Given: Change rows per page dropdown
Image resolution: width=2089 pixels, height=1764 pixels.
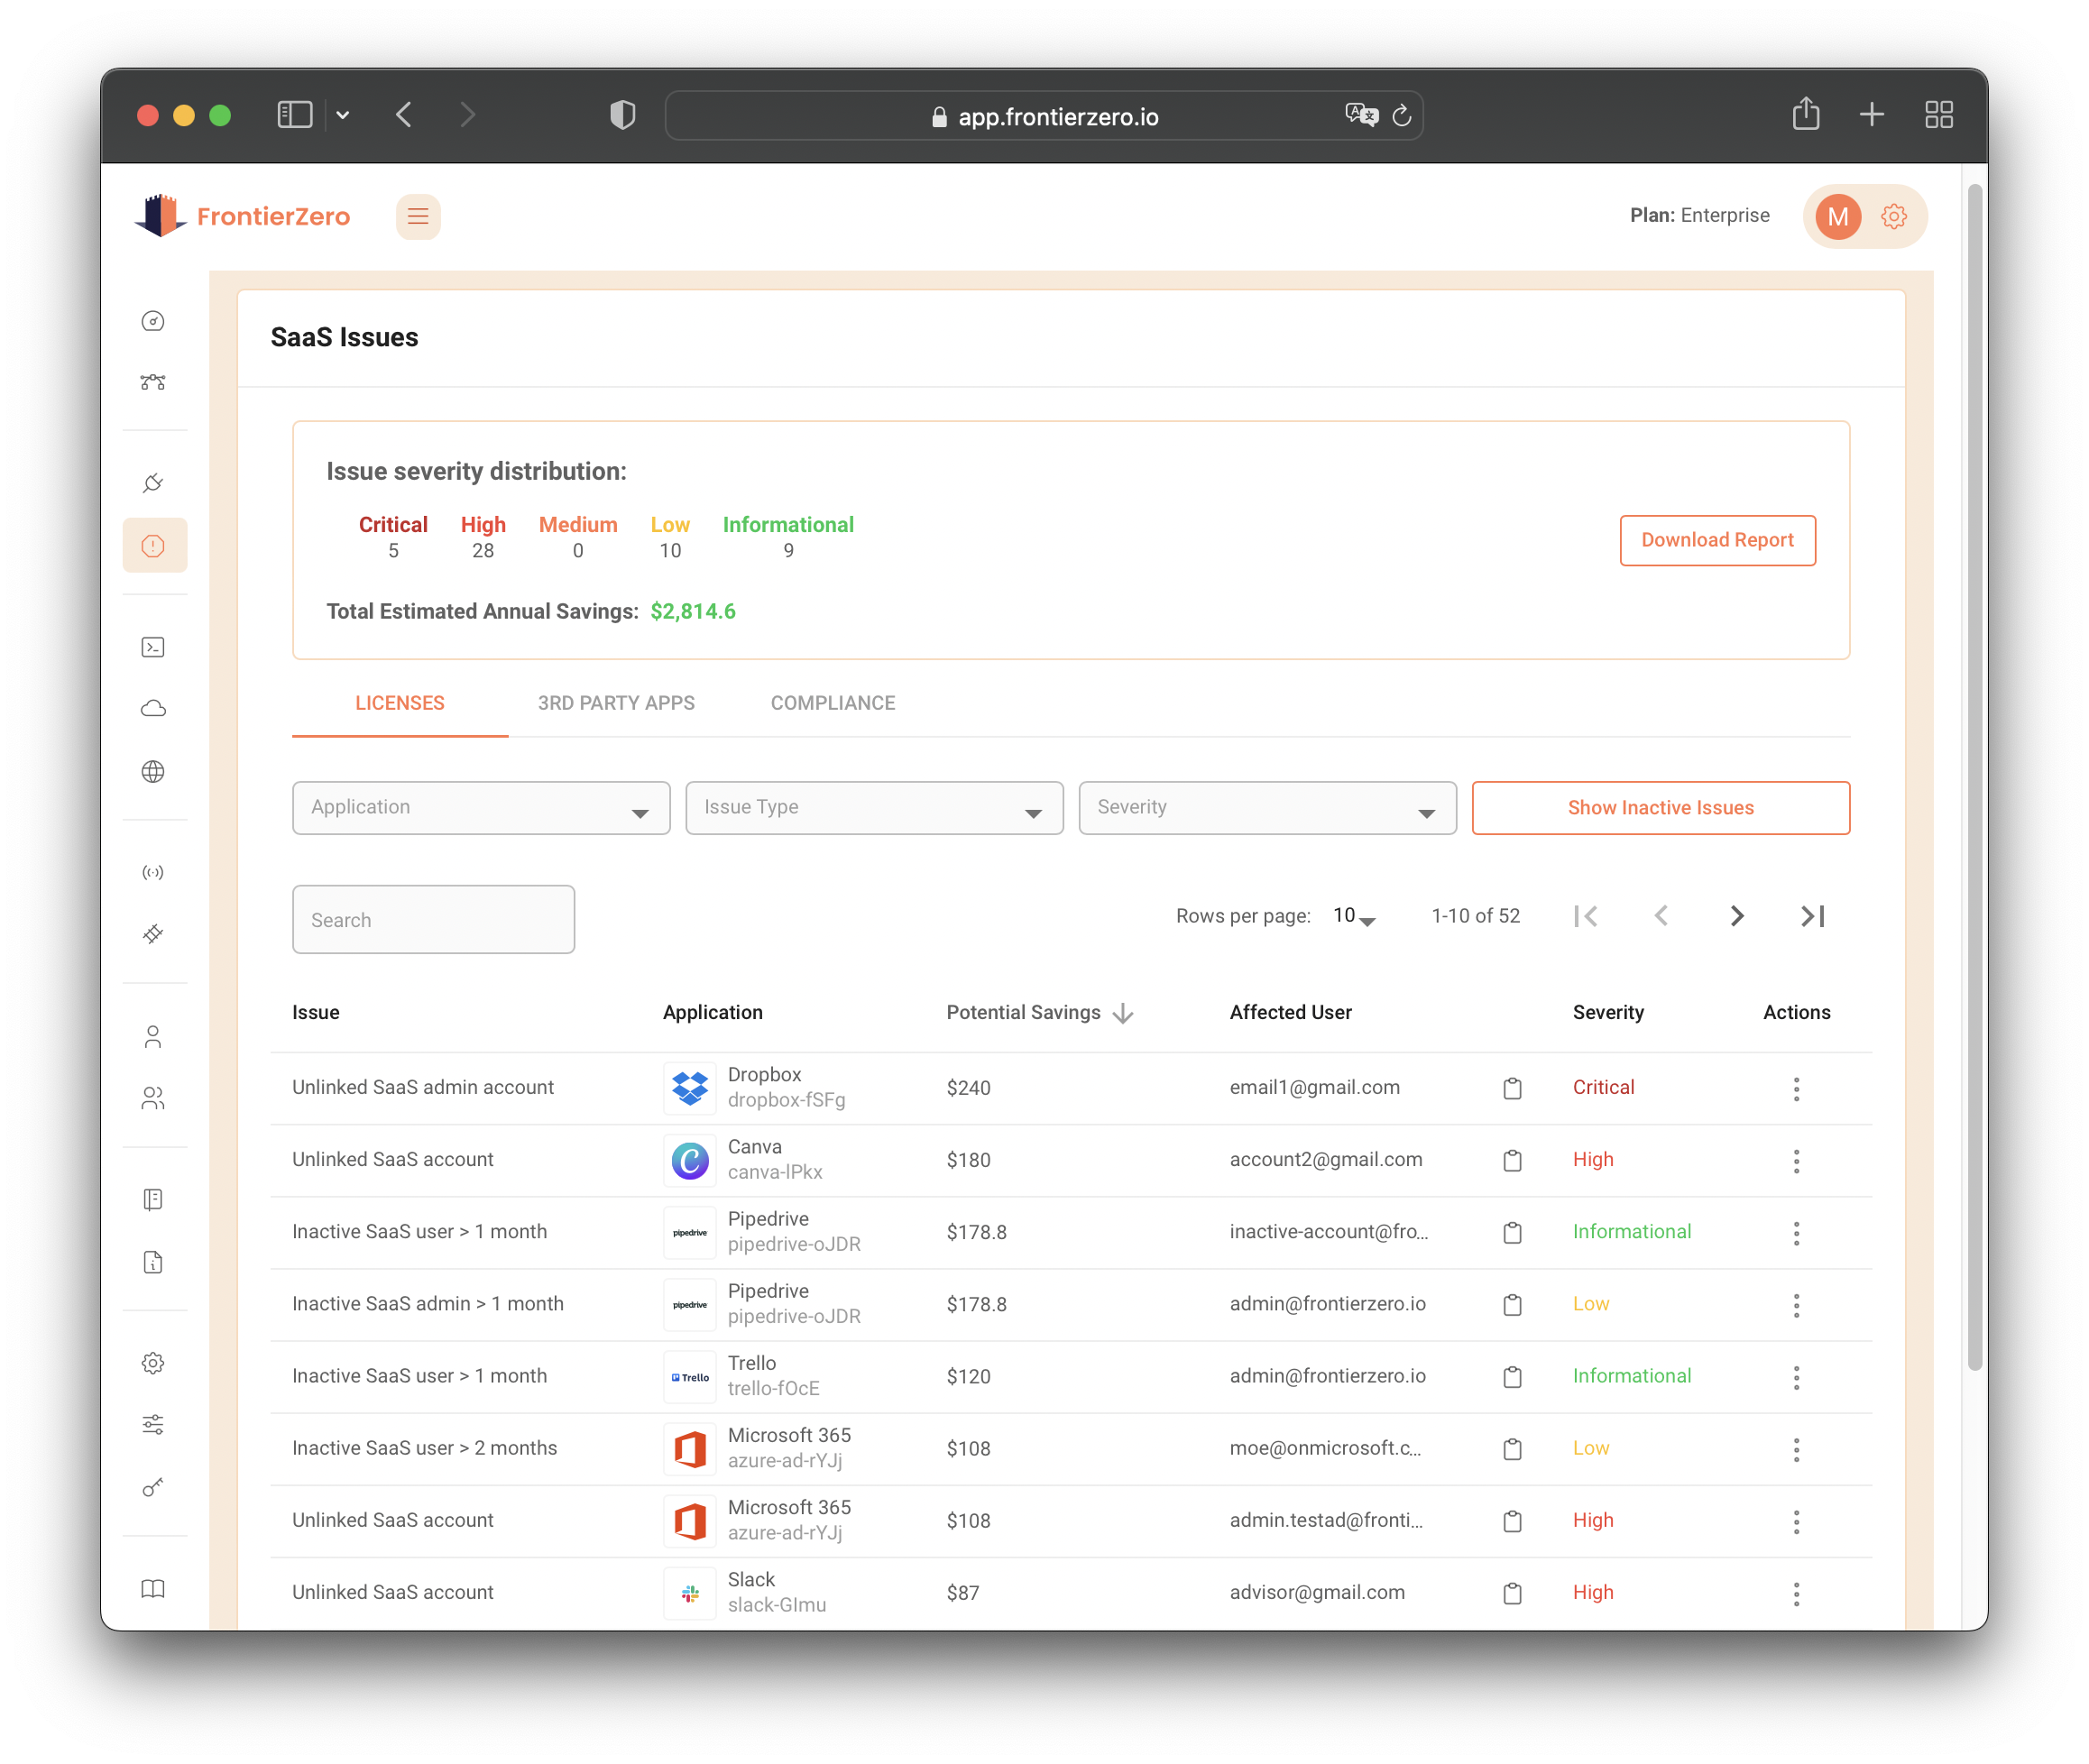Looking at the screenshot, I should click(x=1354, y=916).
